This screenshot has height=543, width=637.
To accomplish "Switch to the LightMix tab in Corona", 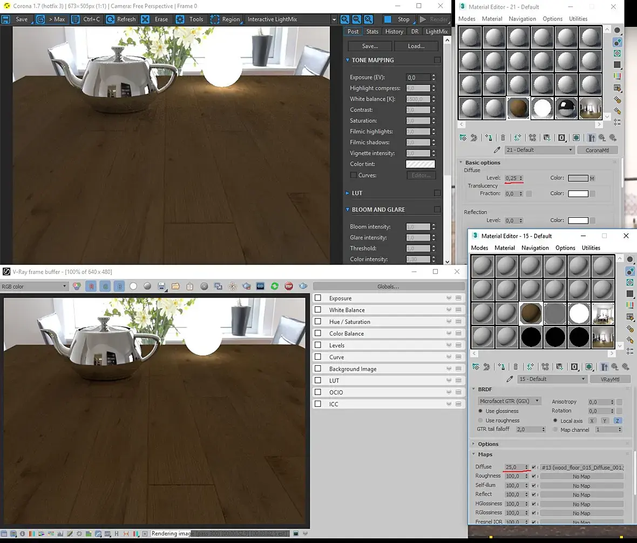I will pos(436,31).
